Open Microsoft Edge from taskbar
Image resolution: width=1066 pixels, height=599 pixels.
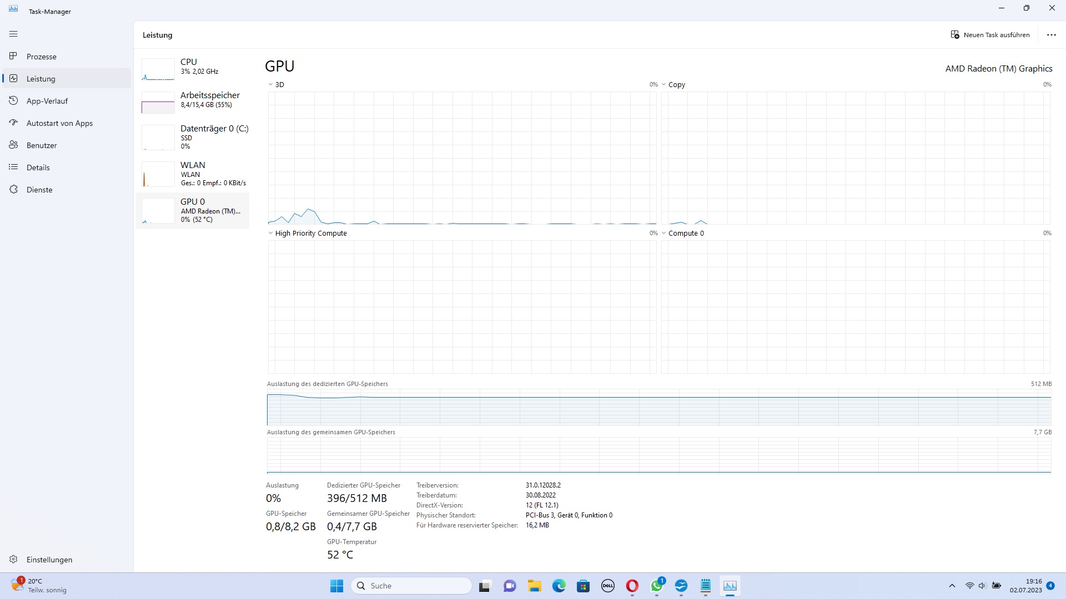559,586
